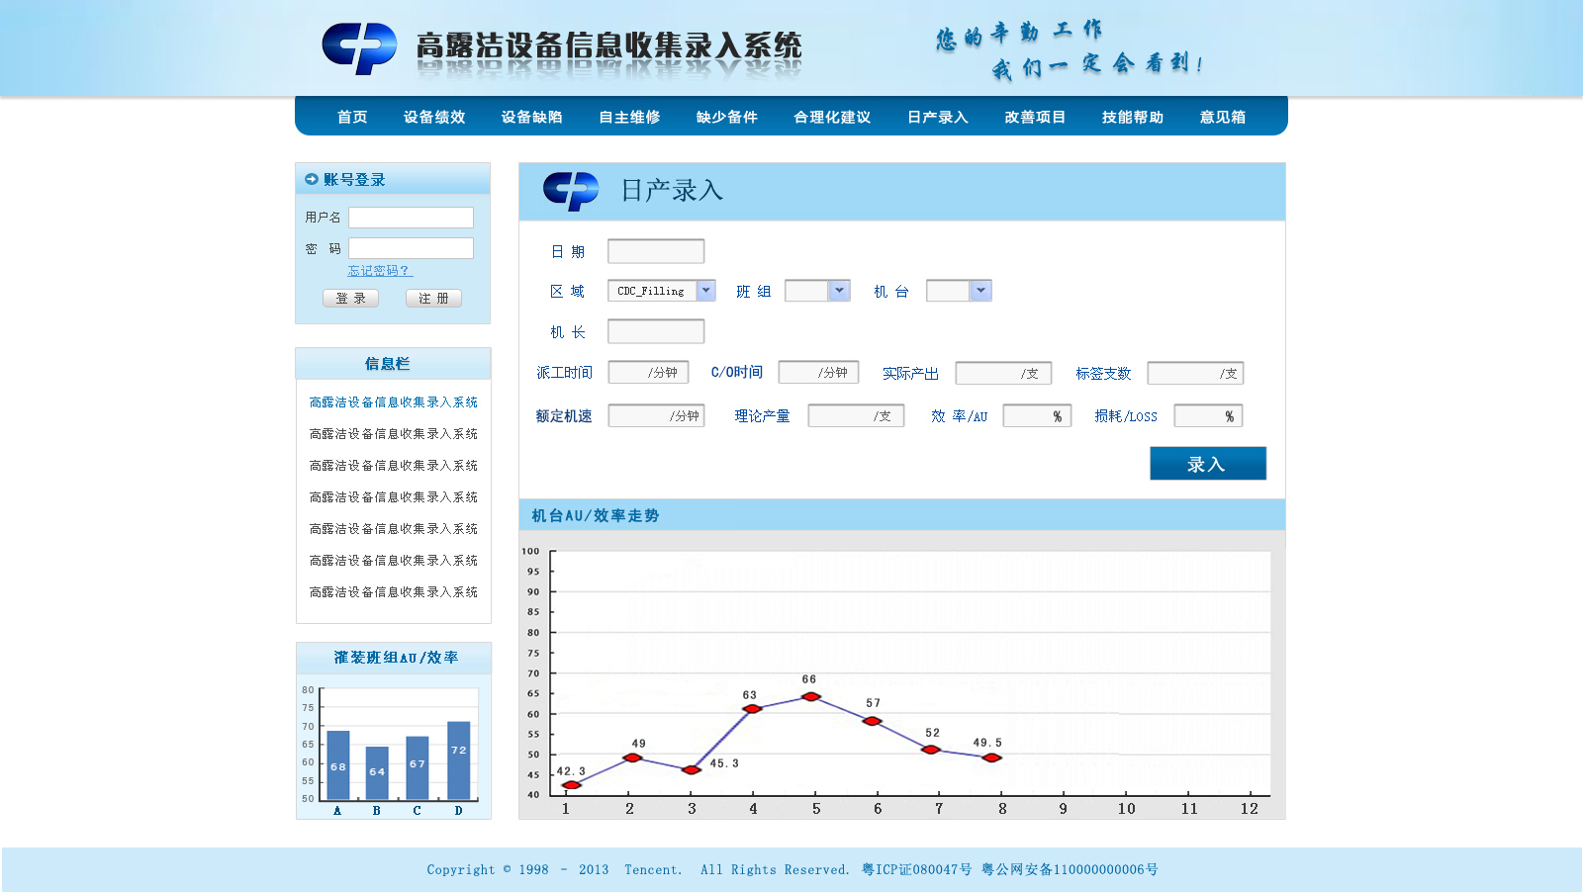Click the first 高露洁设备信息收集录入系统 news link
This screenshot has width=1583, height=892.
[x=392, y=401]
